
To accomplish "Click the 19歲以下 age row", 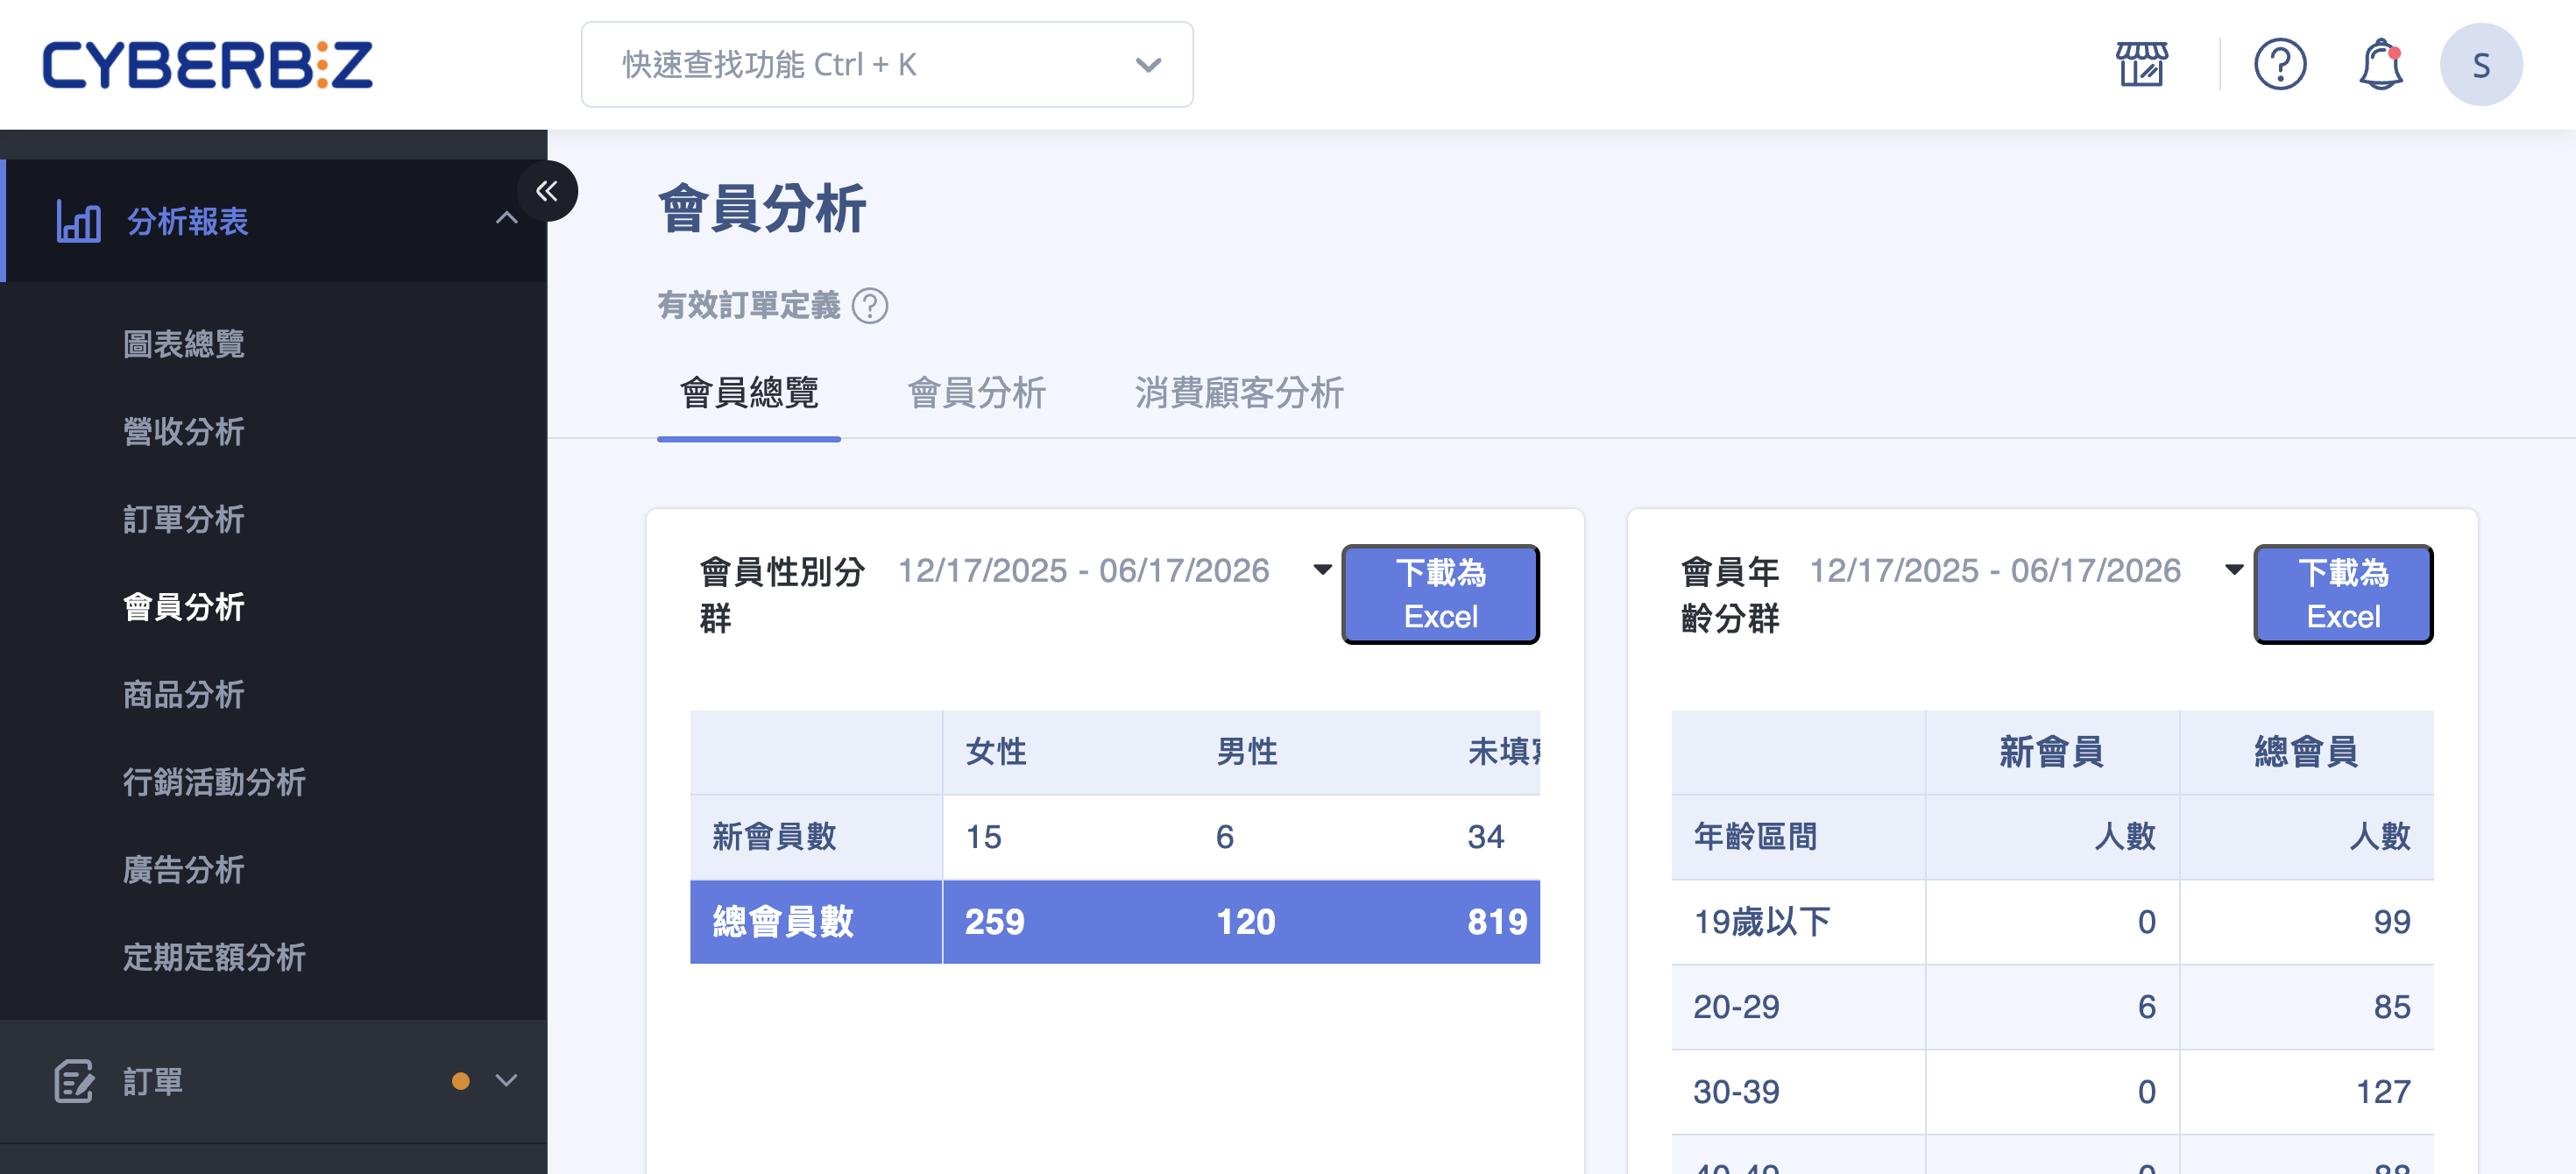I will click(x=2052, y=921).
